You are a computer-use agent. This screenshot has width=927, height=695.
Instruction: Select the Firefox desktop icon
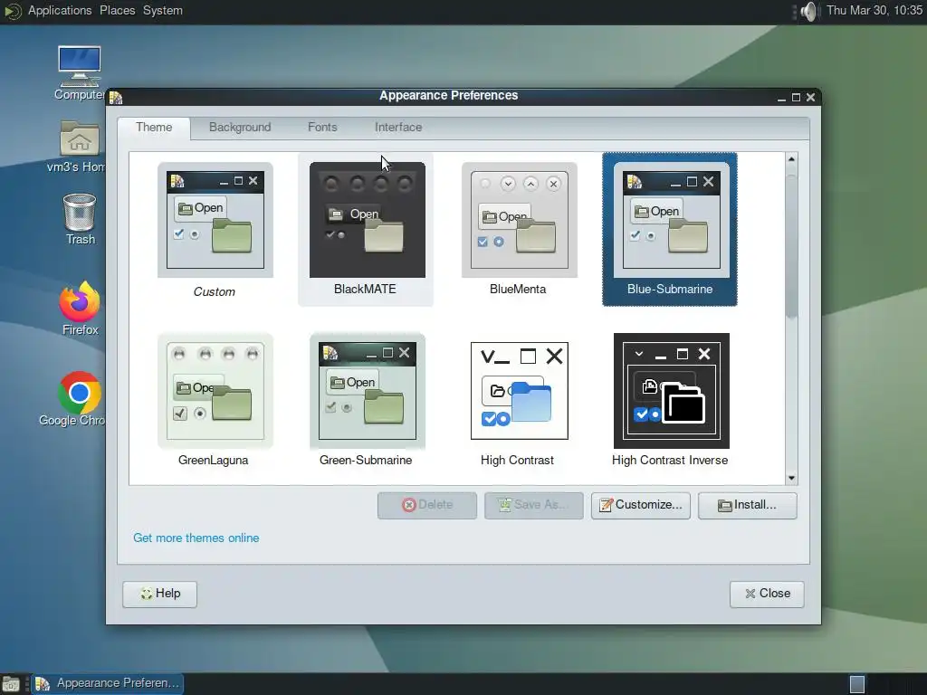tap(80, 309)
